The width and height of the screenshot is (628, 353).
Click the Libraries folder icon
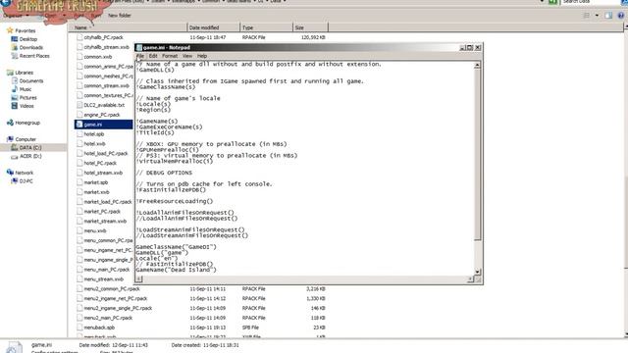(x=10, y=73)
